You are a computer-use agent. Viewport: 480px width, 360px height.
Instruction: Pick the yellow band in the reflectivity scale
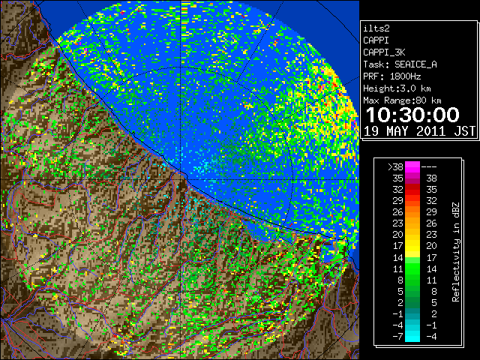(412, 246)
